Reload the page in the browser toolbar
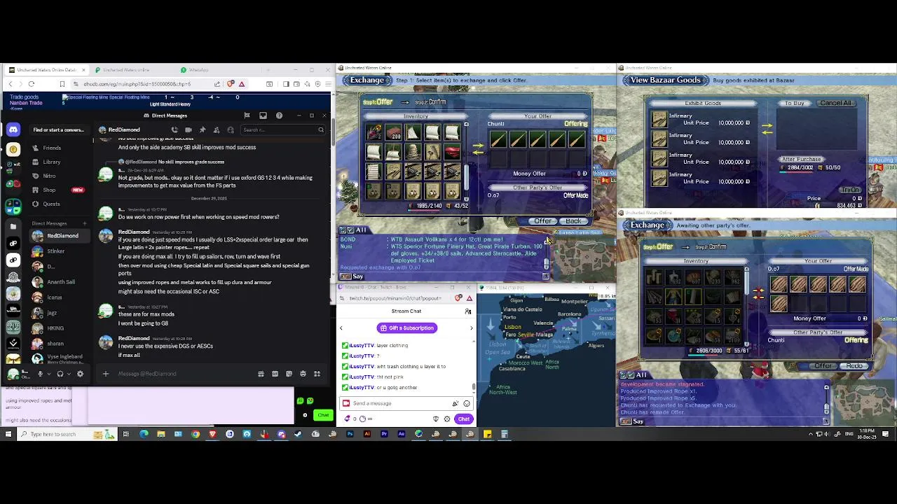The height and width of the screenshot is (504, 897). coord(32,84)
